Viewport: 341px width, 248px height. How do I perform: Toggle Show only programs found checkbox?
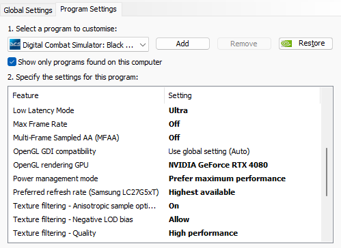(x=12, y=62)
